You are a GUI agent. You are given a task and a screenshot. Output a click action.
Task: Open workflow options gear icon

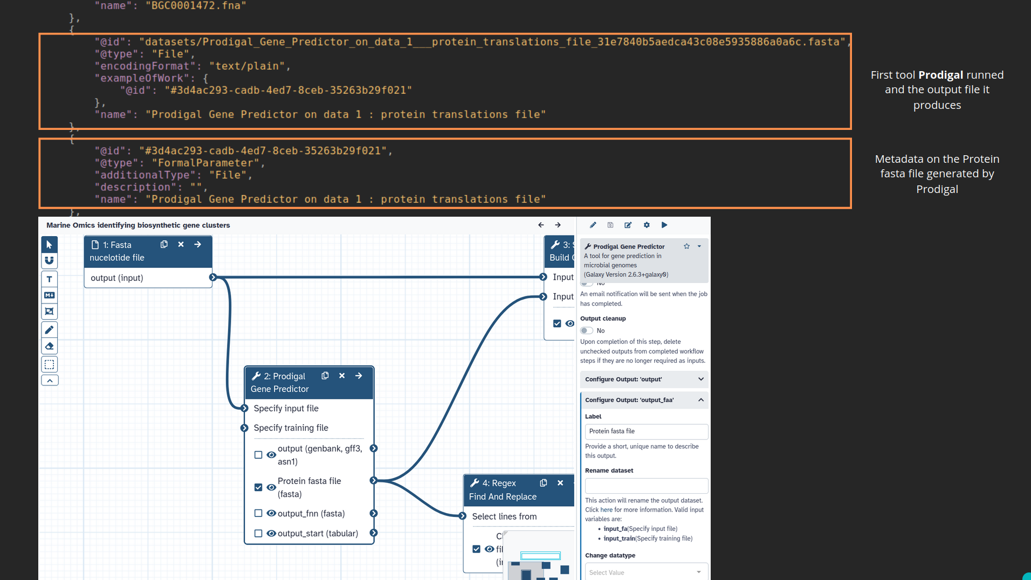click(x=647, y=225)
